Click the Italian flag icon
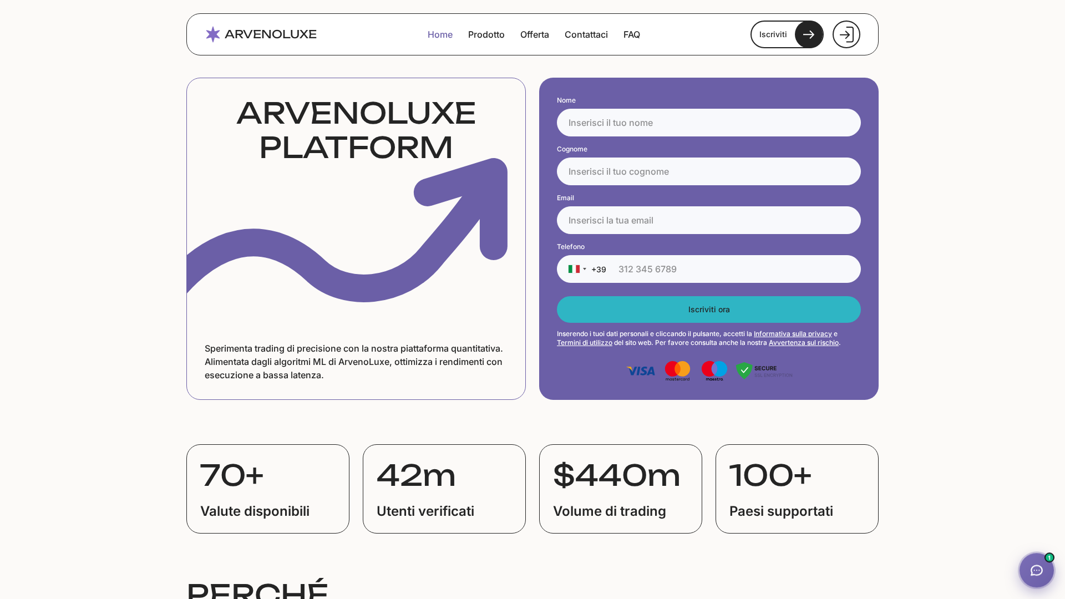The image size is (1065, 599). 574,269
